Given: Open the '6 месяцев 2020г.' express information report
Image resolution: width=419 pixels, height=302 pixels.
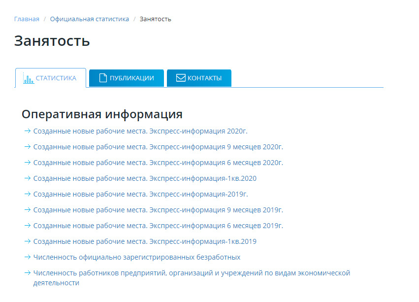Looking at the screenshot, I should click(158, 163).
